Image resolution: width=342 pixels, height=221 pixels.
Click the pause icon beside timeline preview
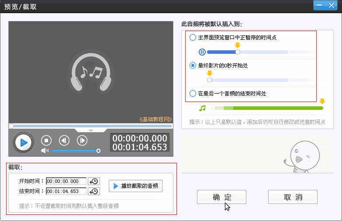coord(202,52)
